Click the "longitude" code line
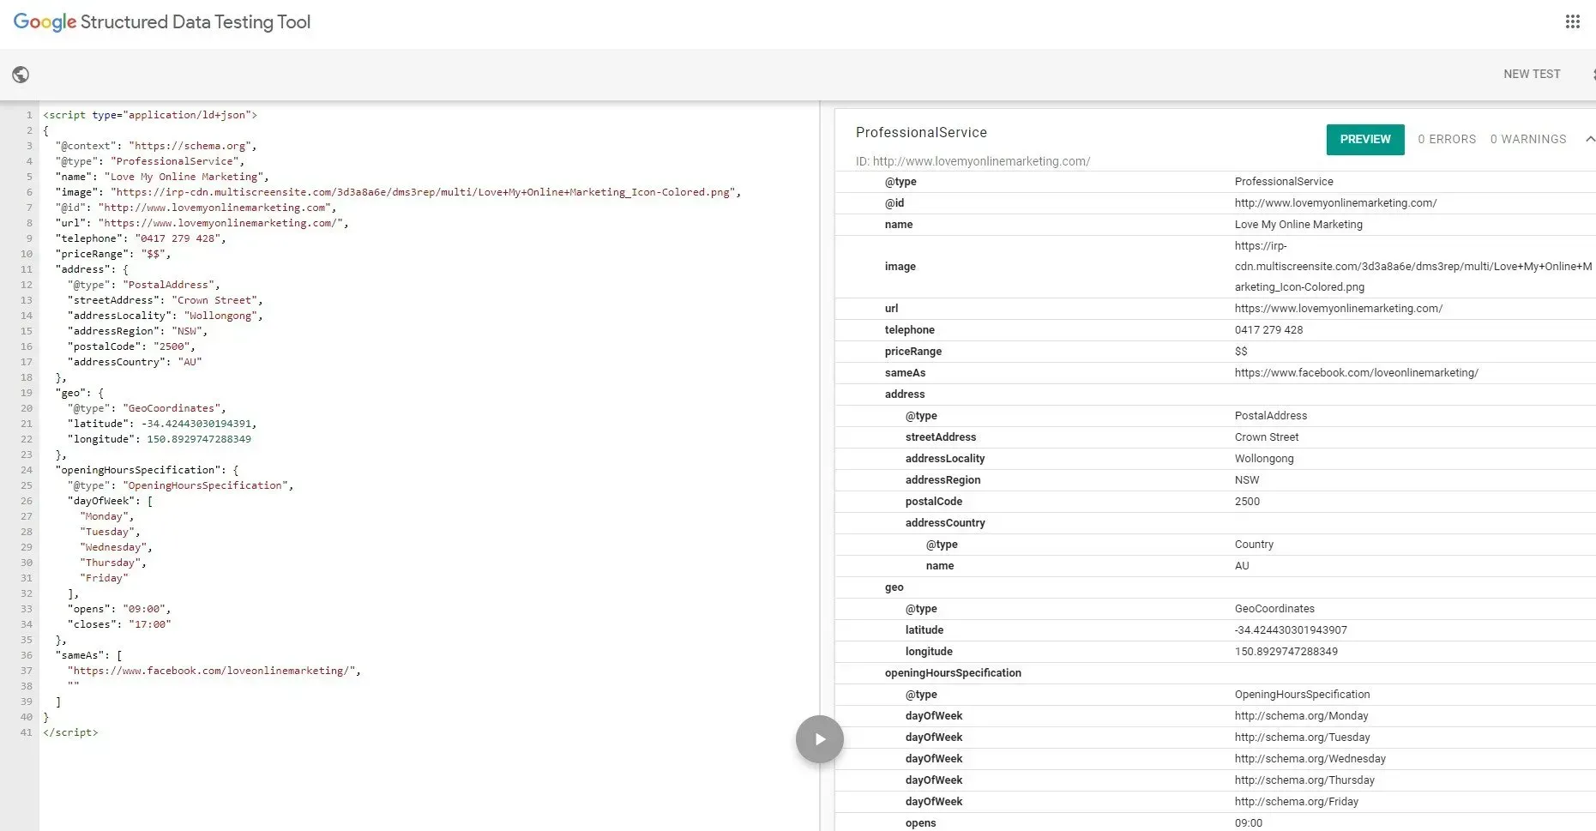The height and width of the screenshot is (831, 1596). pos(160,439)
